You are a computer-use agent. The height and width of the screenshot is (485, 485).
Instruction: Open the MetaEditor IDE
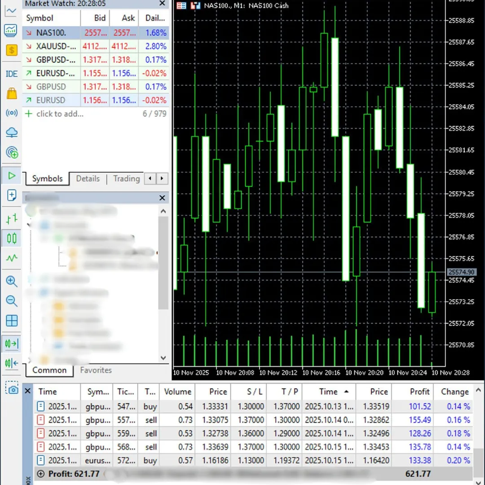[11, 74]
